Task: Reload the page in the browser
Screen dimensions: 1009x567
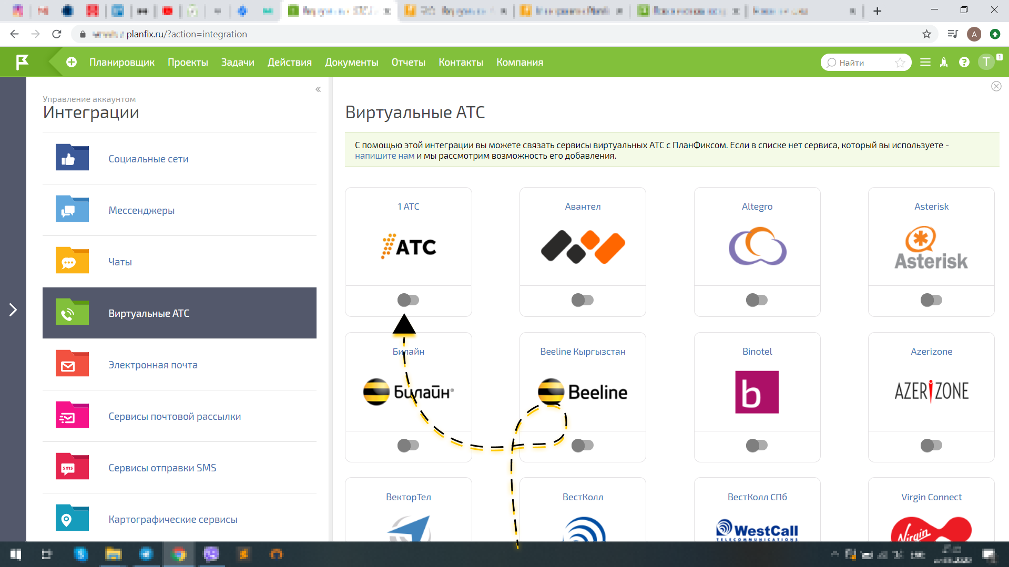Action: pos(57,34)
